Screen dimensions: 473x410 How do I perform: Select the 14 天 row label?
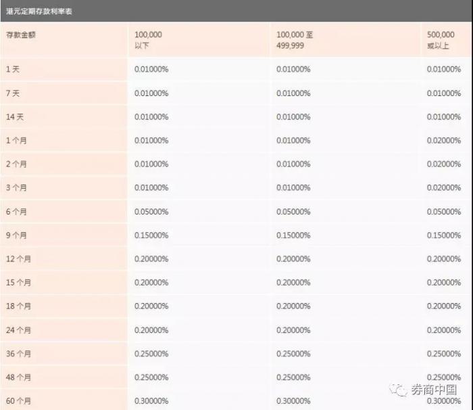pos(16,117)
